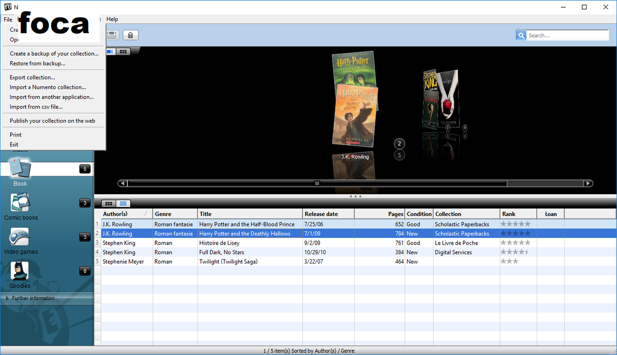Switch upper pane to thumbnail grid view

coord(124,51)
